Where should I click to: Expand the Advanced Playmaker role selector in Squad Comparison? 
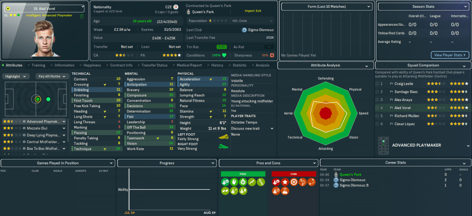coord(465,145)
